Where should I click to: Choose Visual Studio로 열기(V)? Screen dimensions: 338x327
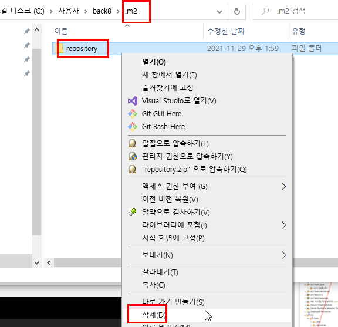click(207, 101)
